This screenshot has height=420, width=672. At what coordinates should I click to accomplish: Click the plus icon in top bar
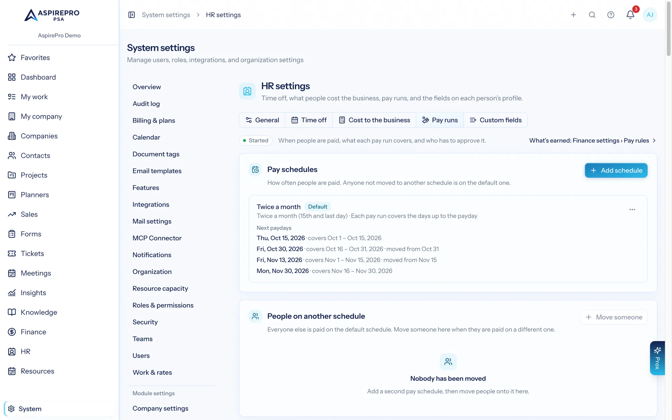574,15
